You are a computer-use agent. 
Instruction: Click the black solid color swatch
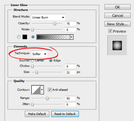click(x=25, y=37)
